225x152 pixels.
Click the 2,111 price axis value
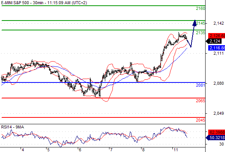pyautogui.click(x=219, y=53)
